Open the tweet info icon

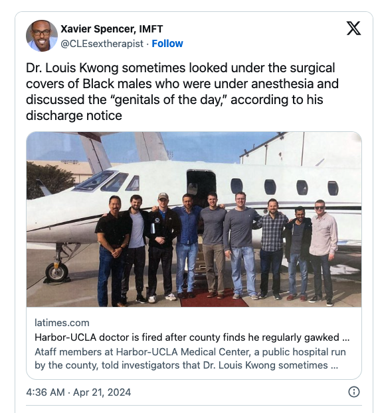[353, 392]
